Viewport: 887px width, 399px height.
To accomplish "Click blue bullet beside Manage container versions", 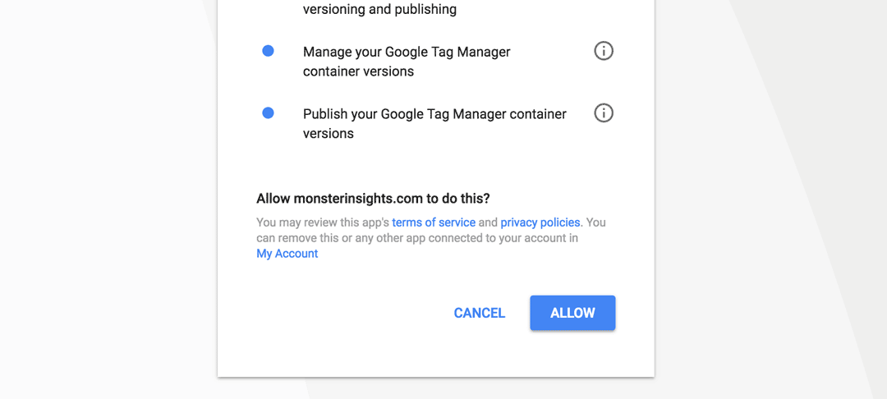I will pyautogui.click(x=268, y=51).
